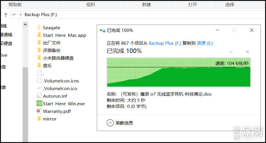Click the 已完成 100% dialog title text
Viewport: 266px width, 143px height.
click(120, 30)
